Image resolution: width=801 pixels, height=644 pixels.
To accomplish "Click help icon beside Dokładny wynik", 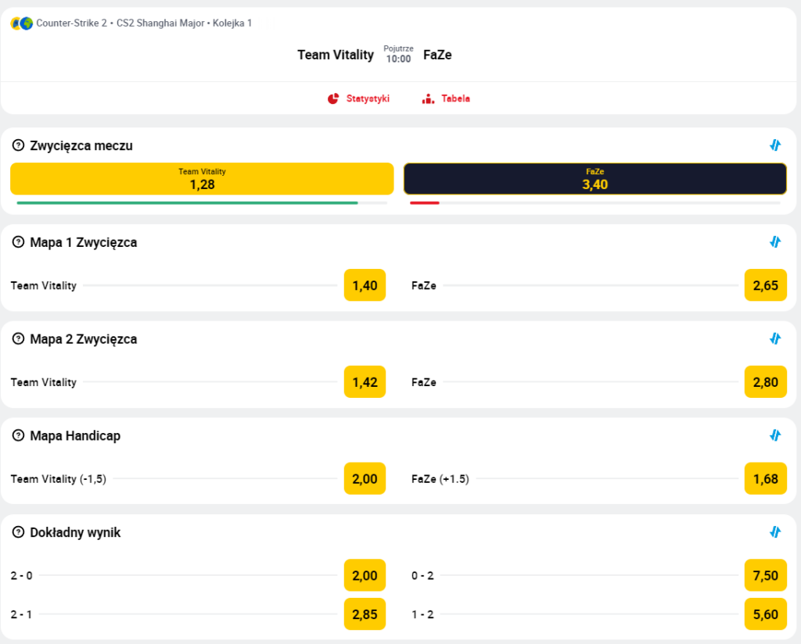I will pos(19,532).
